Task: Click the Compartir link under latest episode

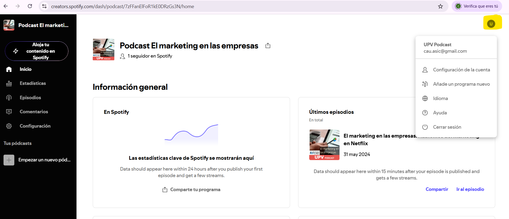Action: 437,189
